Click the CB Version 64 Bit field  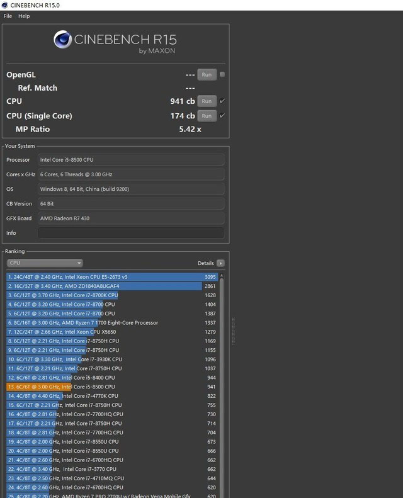click(x=131, y=203)
